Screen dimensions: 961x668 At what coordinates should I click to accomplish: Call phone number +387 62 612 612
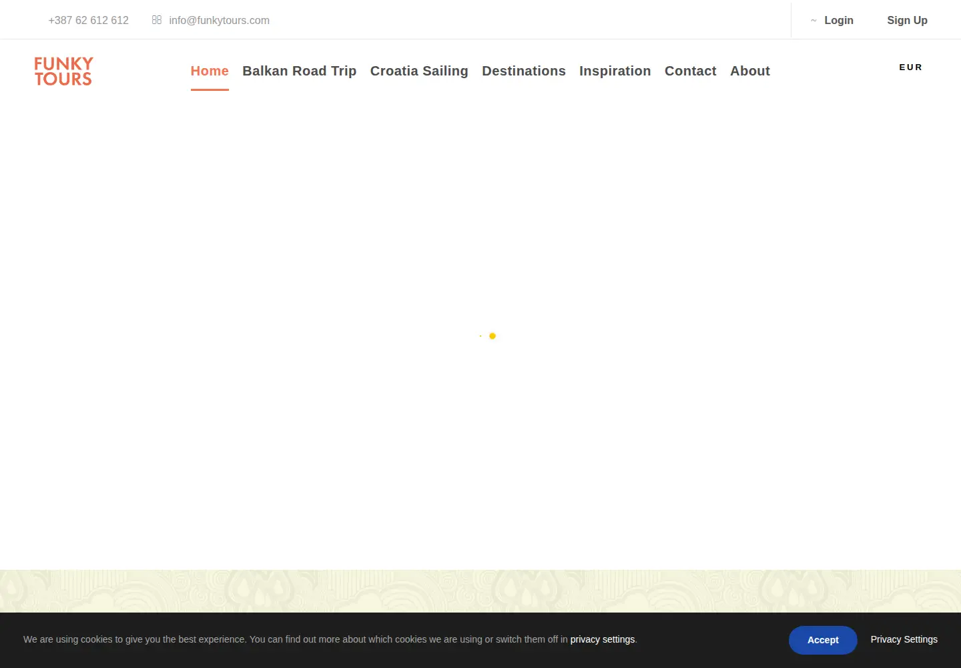pos(88,20)
